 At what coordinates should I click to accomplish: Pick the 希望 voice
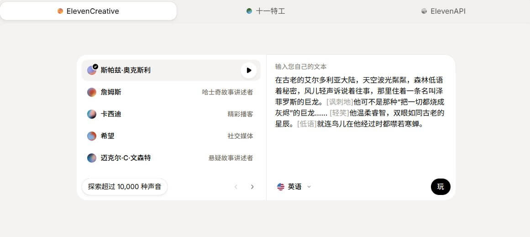coord(171,136)
